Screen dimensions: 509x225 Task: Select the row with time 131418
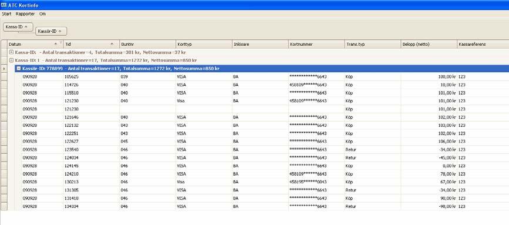(265, 199)
